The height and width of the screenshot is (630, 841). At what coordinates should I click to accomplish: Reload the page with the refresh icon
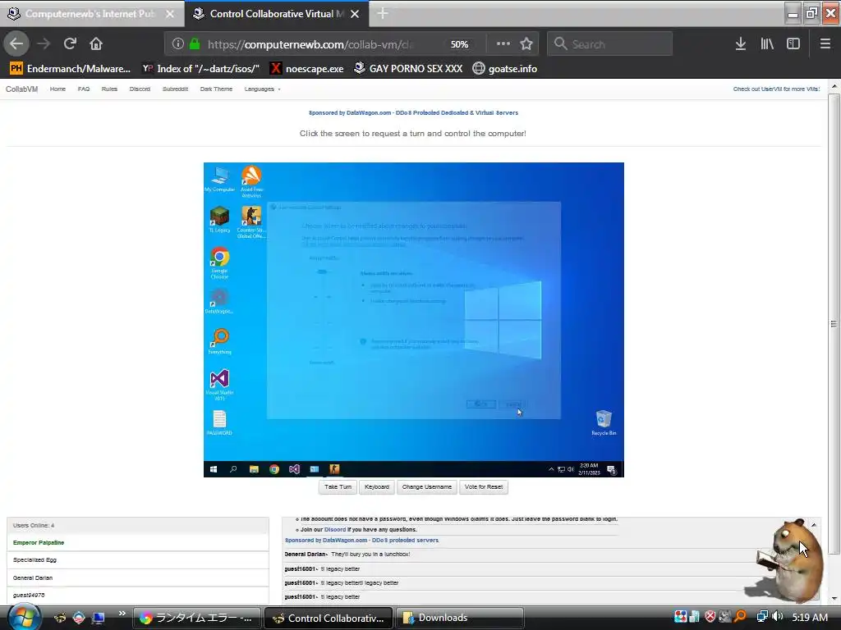coord(70,44)
